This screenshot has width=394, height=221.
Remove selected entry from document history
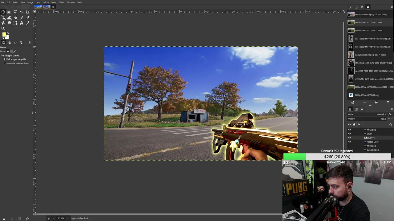364,102
